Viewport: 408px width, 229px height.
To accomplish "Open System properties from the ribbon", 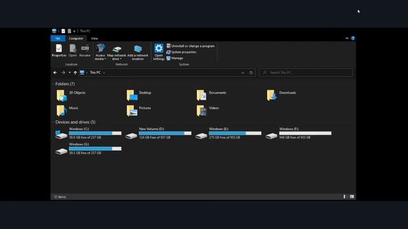I will point(181,52).
